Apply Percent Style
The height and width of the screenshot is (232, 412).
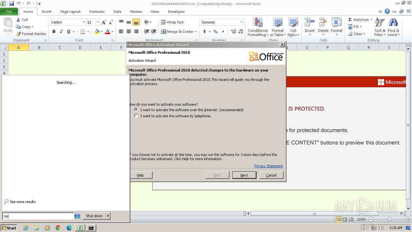215,32
